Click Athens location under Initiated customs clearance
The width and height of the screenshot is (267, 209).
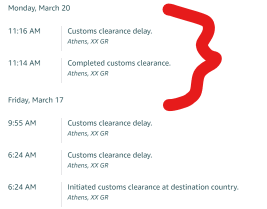coord(88,197)
